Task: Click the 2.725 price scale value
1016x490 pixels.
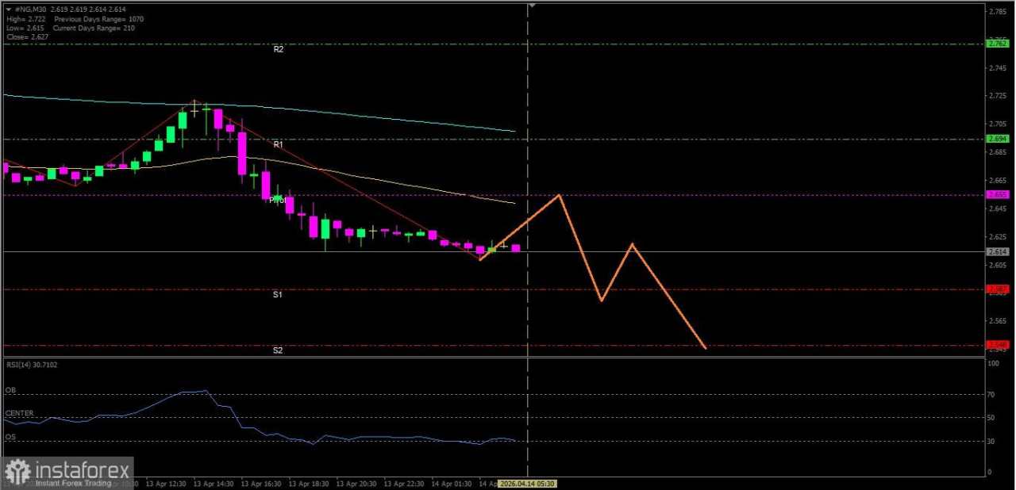Action: (x=998, y=96)
